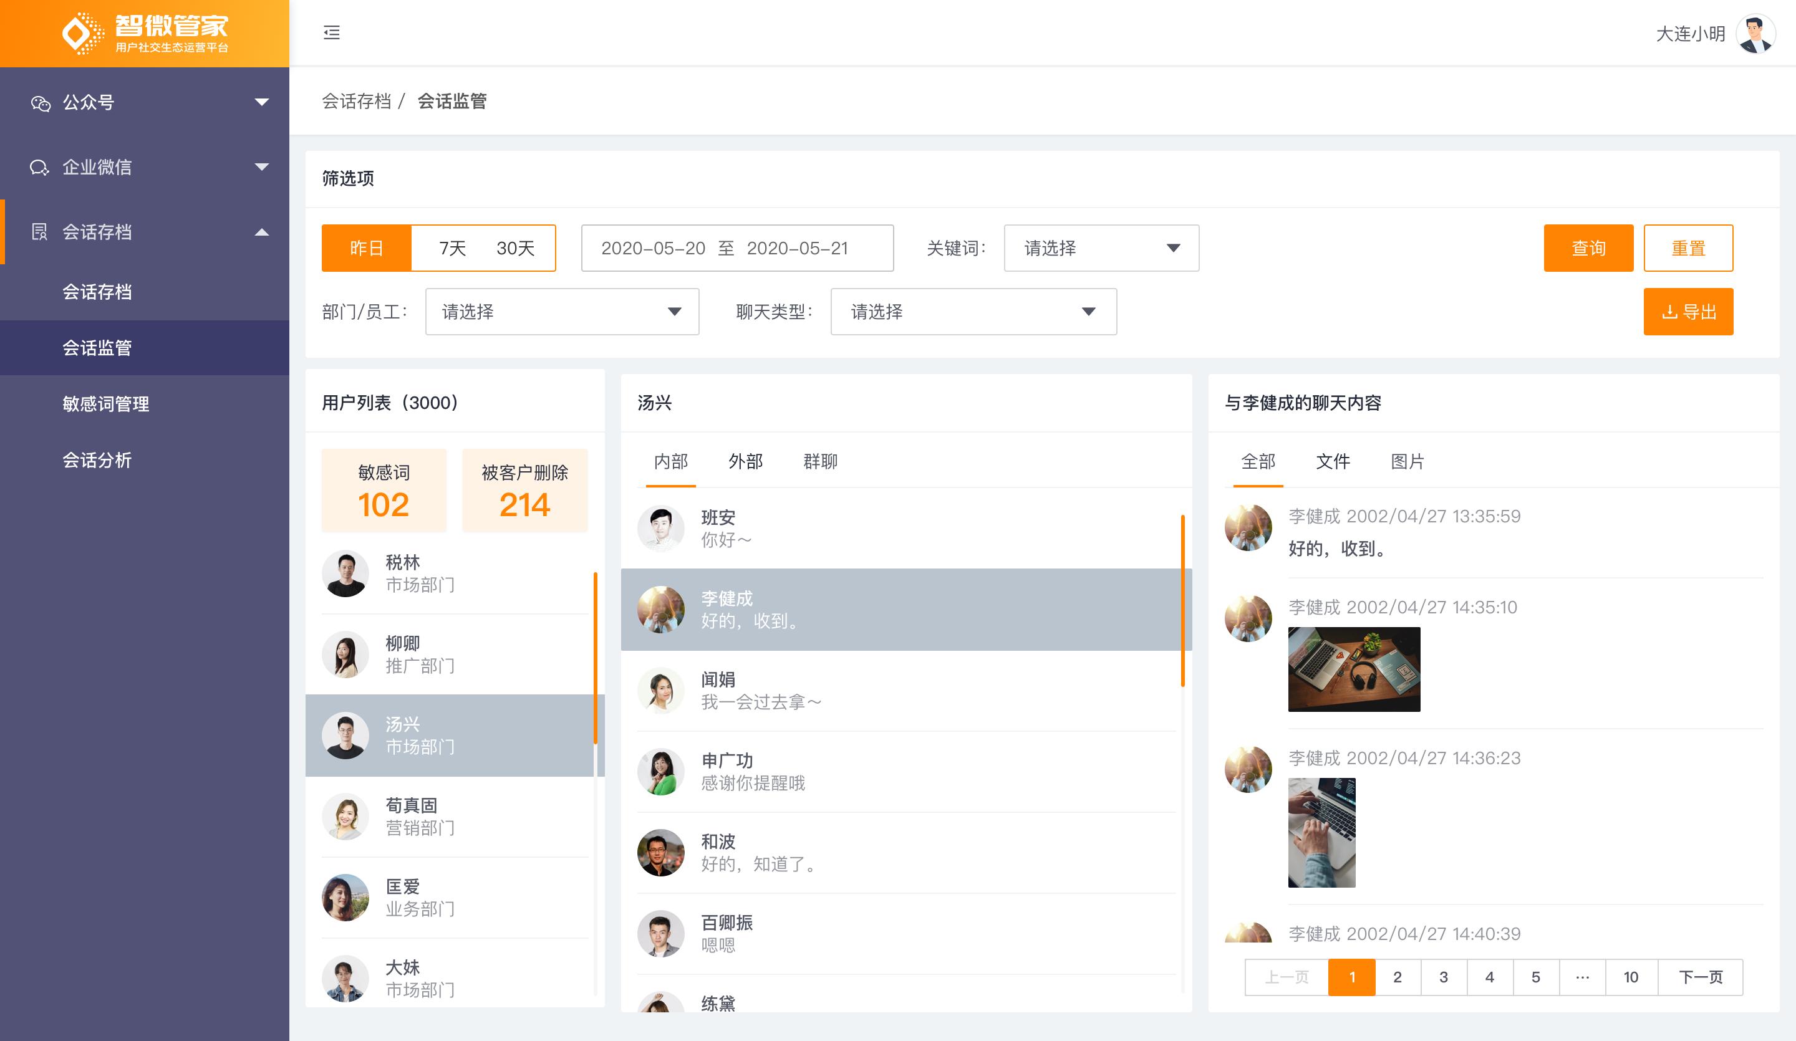This screenshot has height=1041, width=1796.
Task: Click 班安's avatar in the conversation list
Action: [660, 529]
